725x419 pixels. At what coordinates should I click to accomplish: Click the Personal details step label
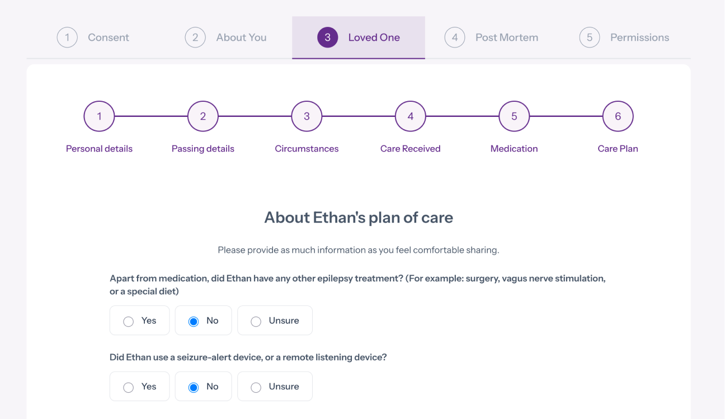point(99,148)
